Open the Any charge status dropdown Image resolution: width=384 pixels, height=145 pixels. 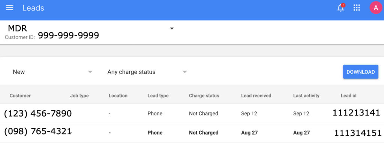click(x=147, y=72)
